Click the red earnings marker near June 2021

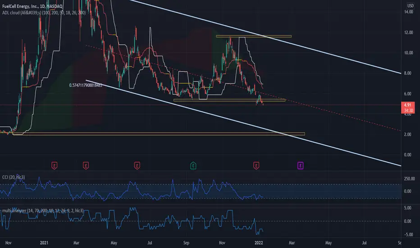(x=137, y=165)
